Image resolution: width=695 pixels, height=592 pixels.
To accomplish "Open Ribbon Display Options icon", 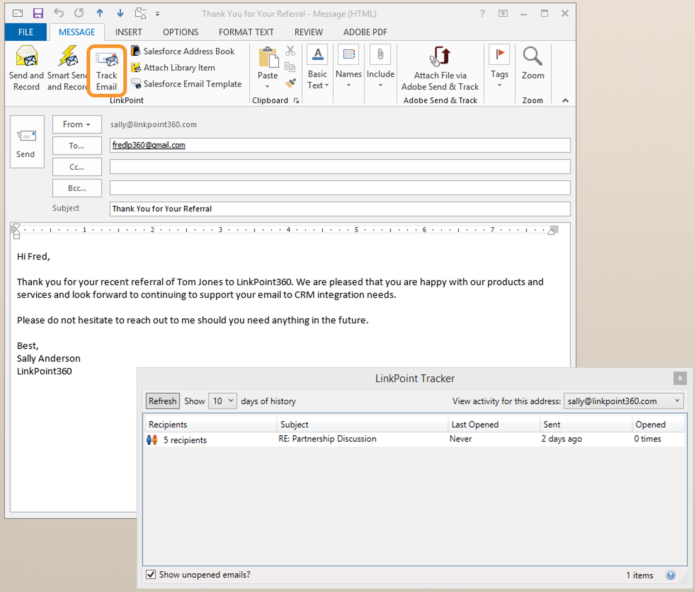I will pos(503,14).
